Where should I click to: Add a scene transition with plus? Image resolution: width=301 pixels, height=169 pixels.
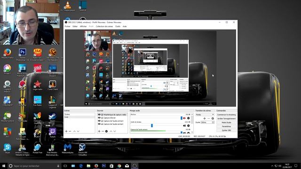(205, 118)
